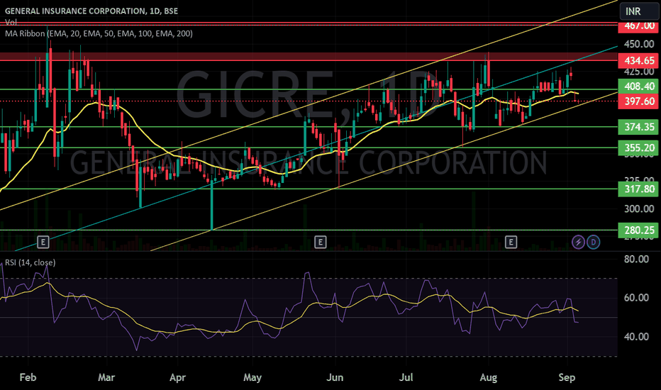
Task: Click the Mar label on time axis
Action: click(106, 377)
